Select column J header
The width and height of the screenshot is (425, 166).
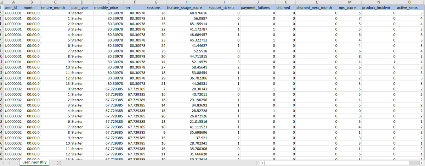point(257,2)
